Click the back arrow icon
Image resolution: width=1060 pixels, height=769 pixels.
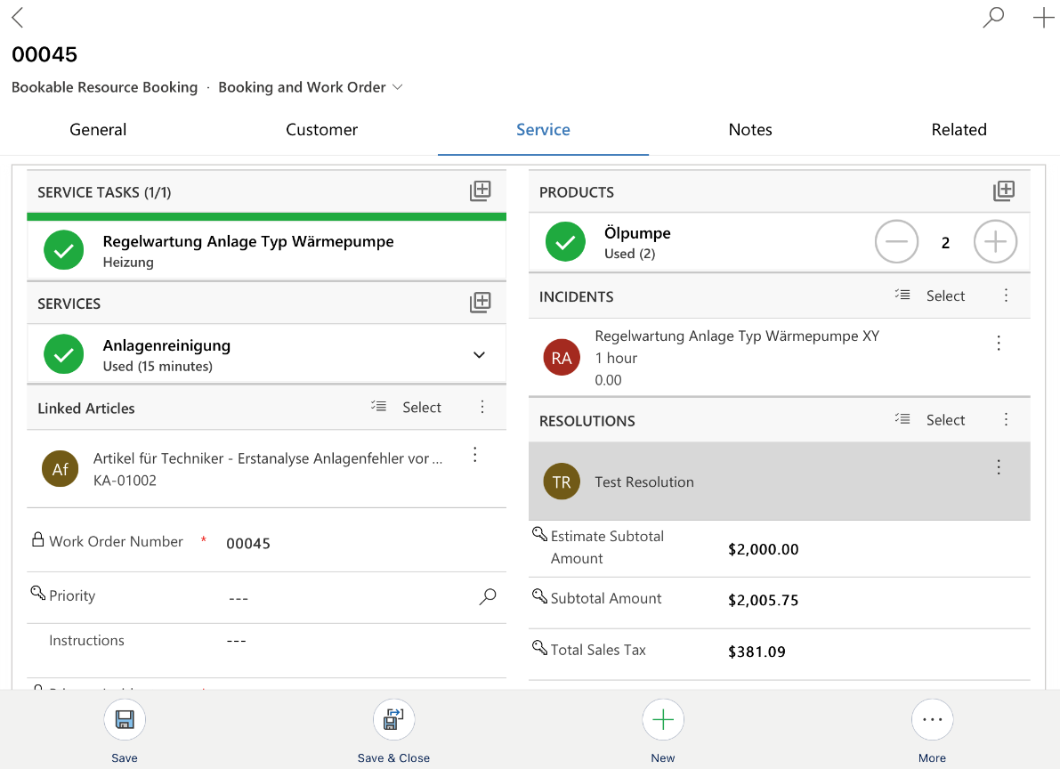pos(18,18)
